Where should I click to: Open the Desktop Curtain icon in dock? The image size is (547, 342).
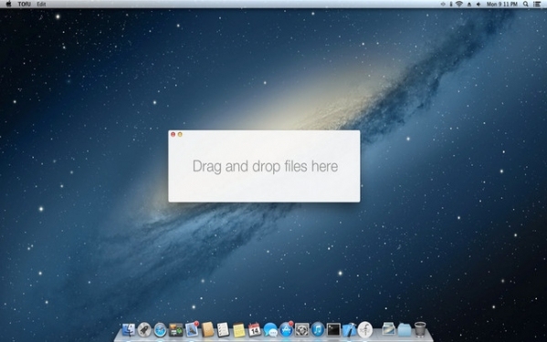point(176,330)
